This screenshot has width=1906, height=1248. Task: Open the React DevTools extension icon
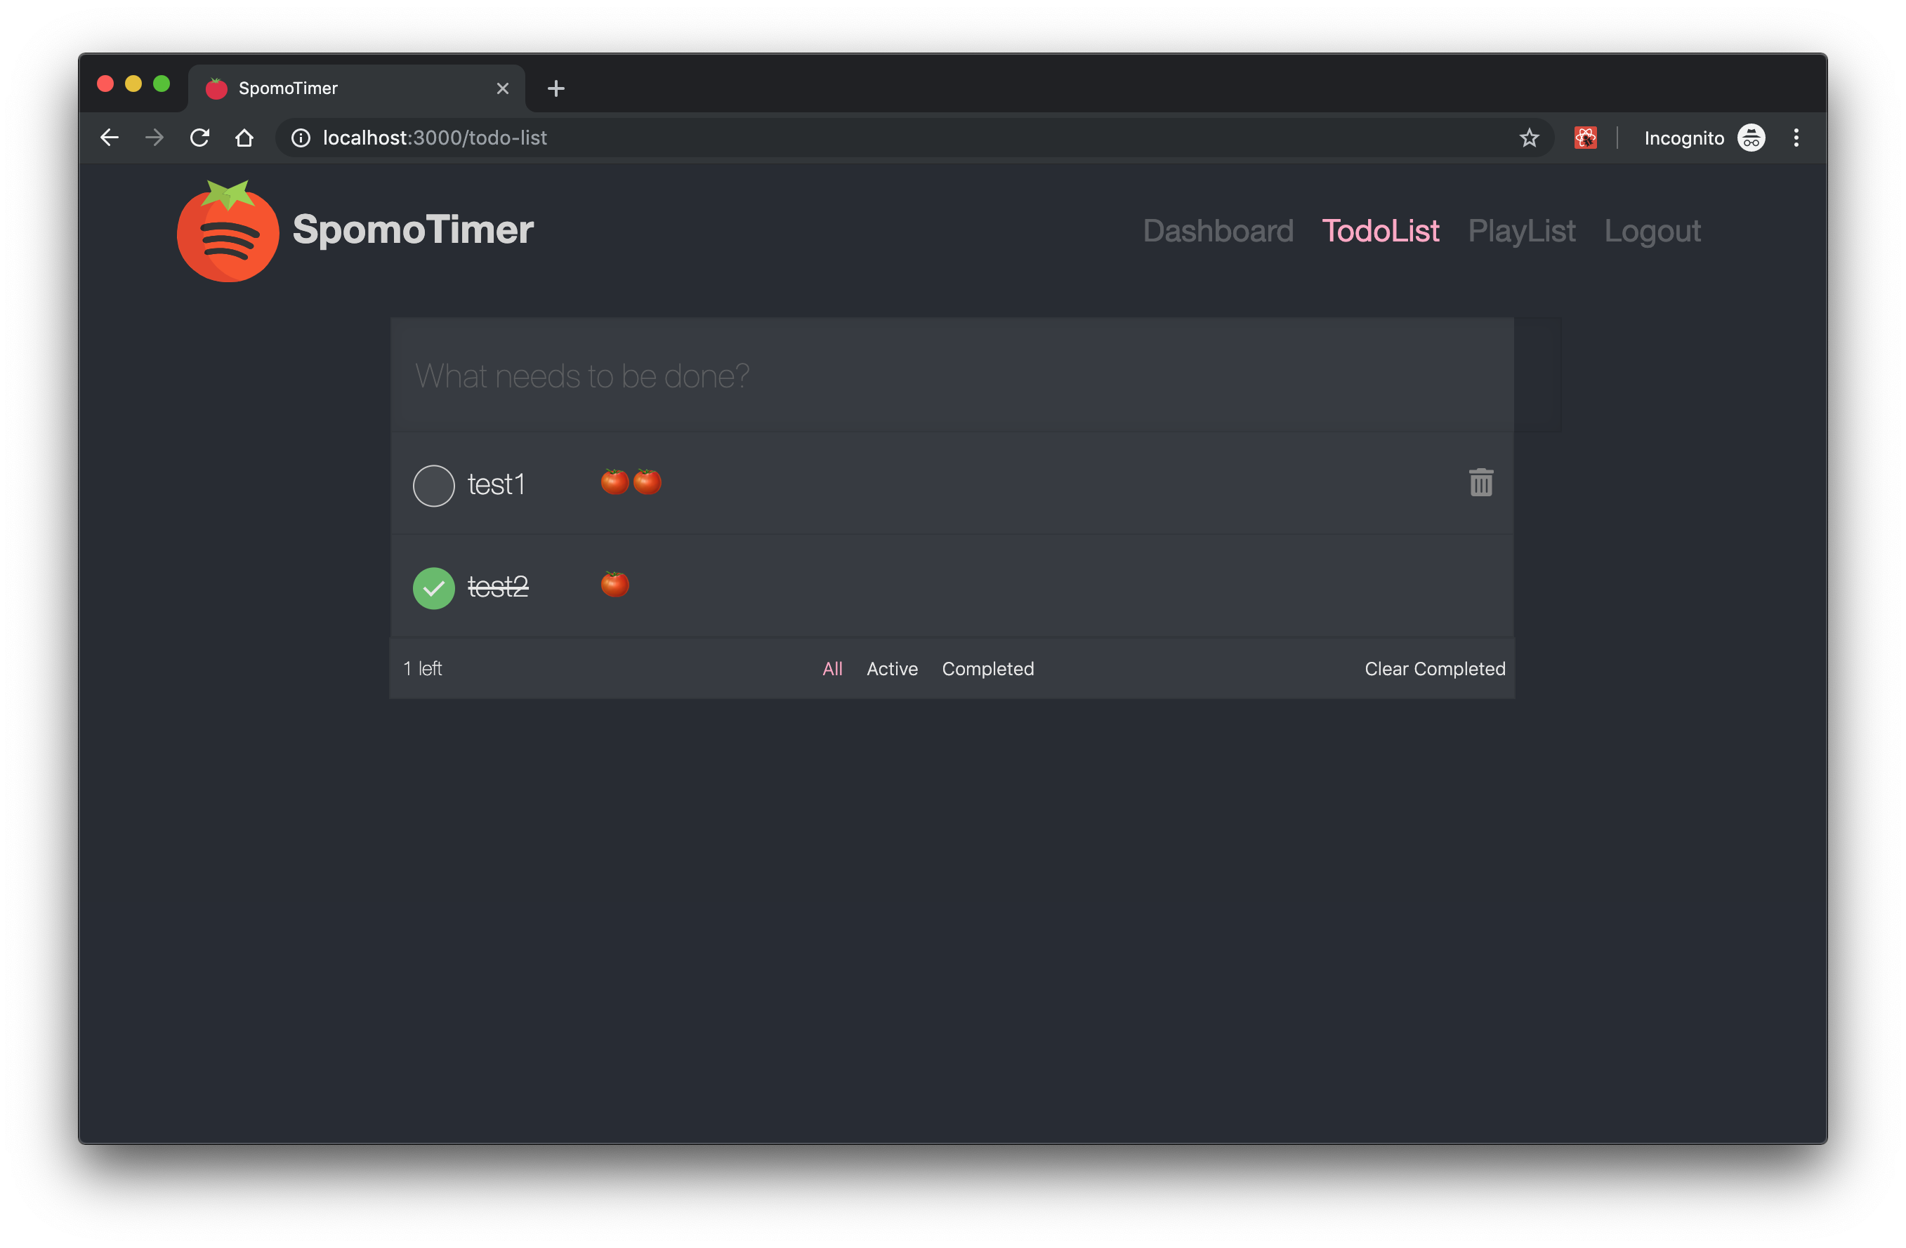click(1585, 138)
